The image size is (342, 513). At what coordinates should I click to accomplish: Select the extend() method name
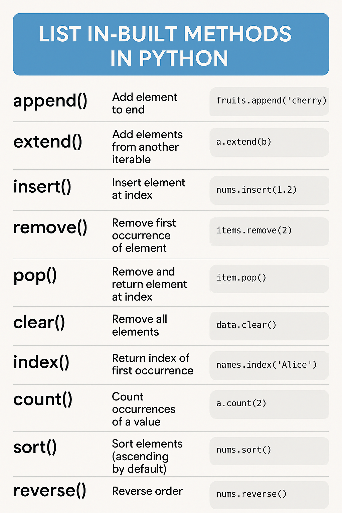coord(48,142)
